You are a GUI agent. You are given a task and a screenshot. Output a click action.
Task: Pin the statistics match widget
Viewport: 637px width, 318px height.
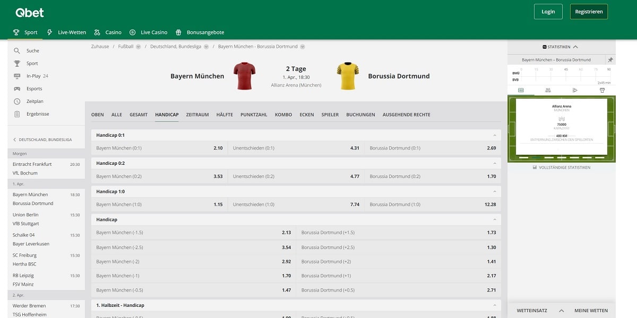tap(610, 60)
